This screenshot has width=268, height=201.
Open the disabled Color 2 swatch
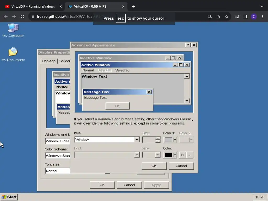(186, 140)
